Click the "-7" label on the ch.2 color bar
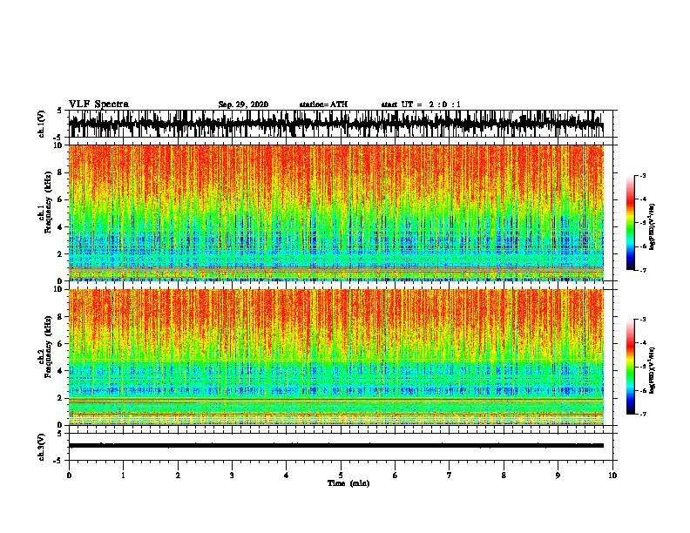The height and width of the screenshot is (533, 690). click(642, 414)
